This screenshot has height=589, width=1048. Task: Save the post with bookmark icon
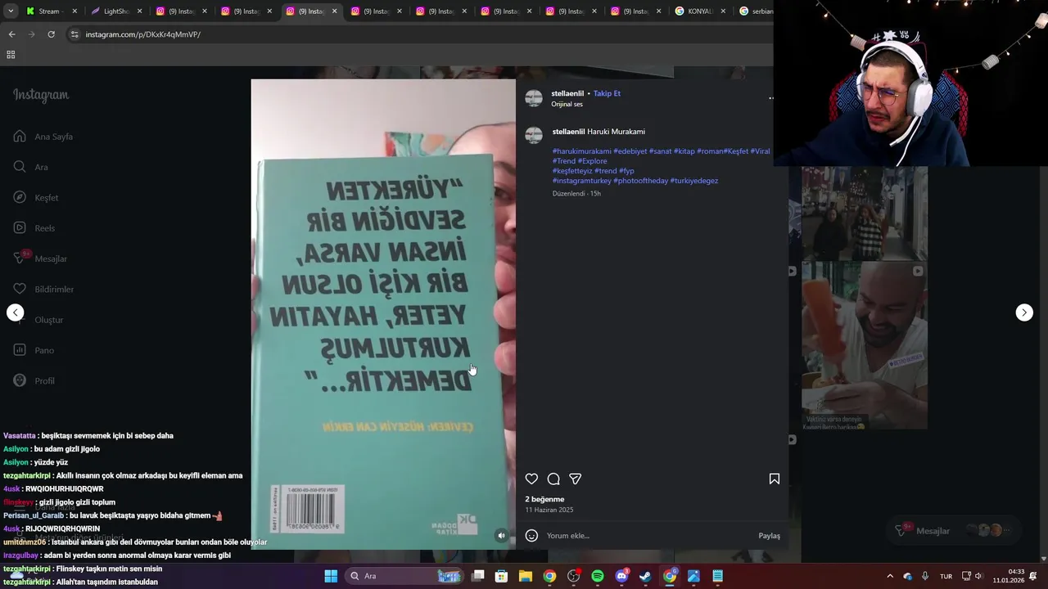click(775, 479)
